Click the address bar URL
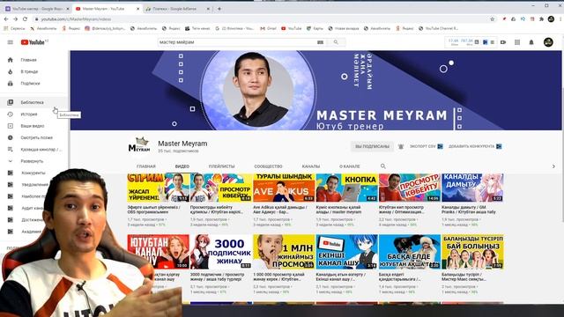This screenshot has height=317, width=564. (x=77, y=19)
